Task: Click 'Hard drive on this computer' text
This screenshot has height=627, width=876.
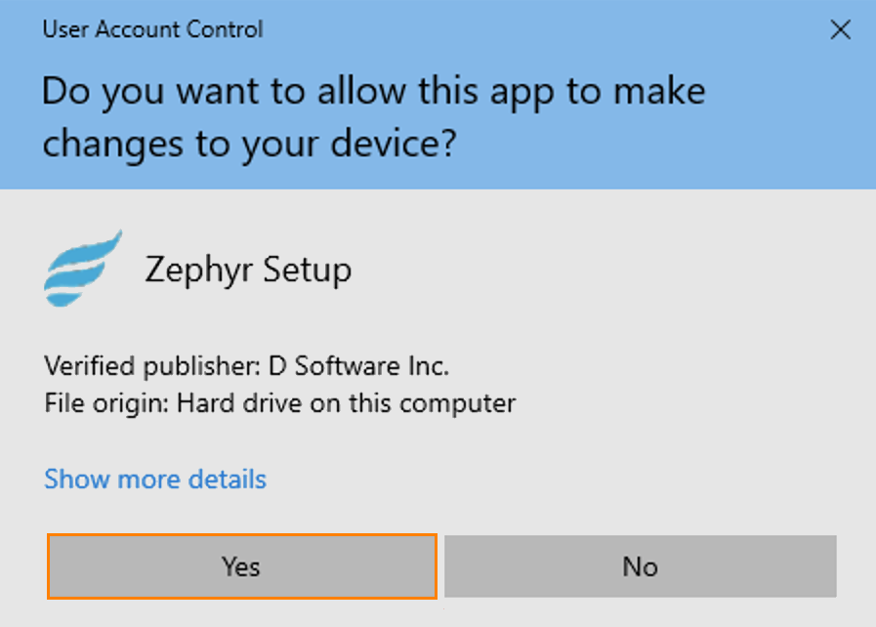Action: pos(346,402)
